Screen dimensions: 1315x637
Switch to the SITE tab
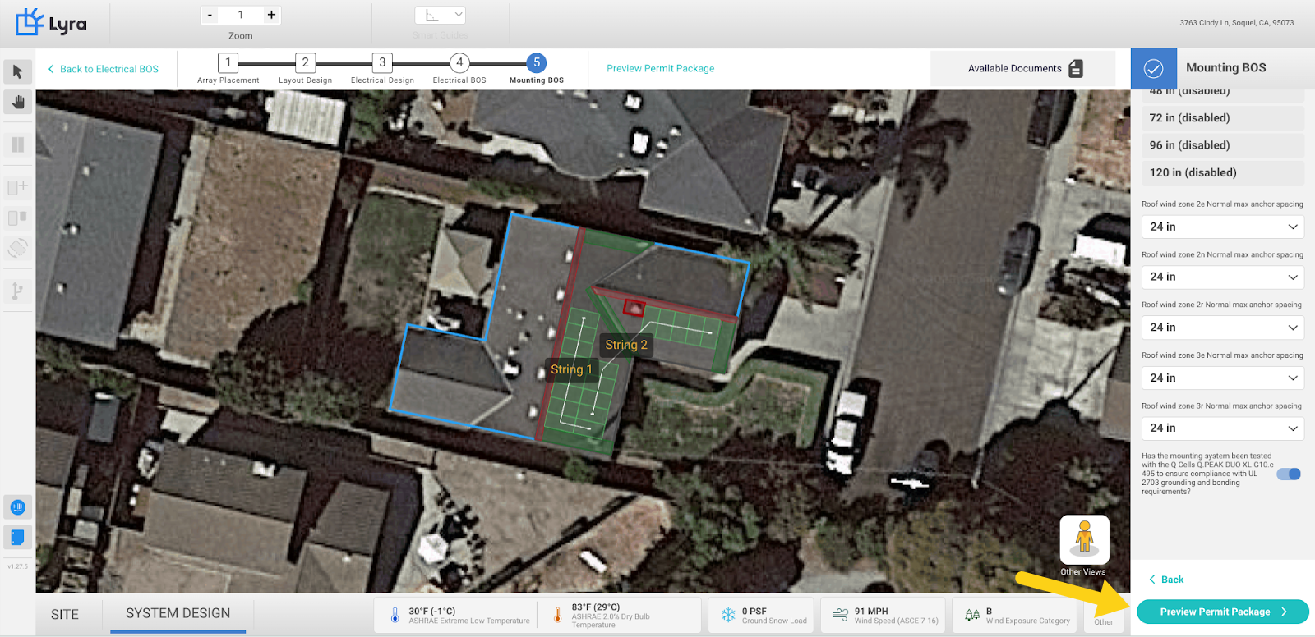[65, 614]
